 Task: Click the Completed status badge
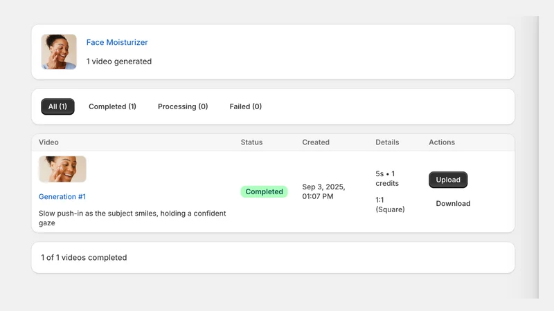click(265, 191)
